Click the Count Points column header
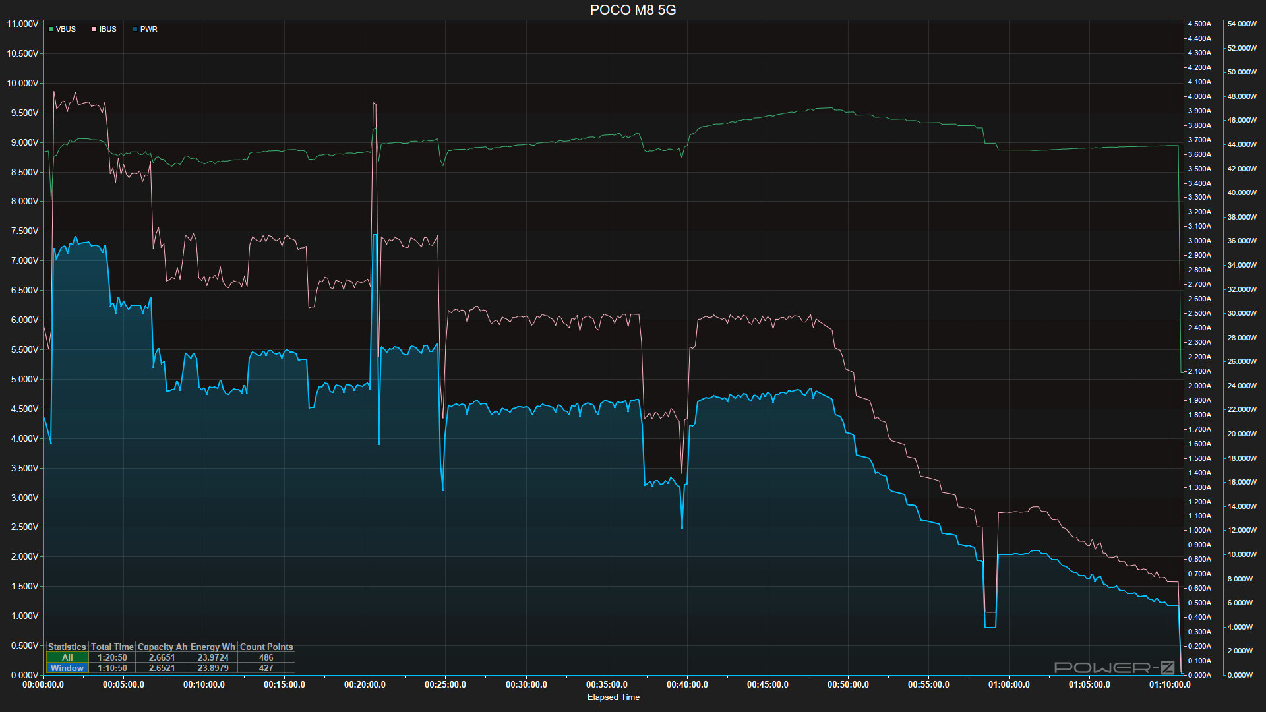 click(266, 647)
